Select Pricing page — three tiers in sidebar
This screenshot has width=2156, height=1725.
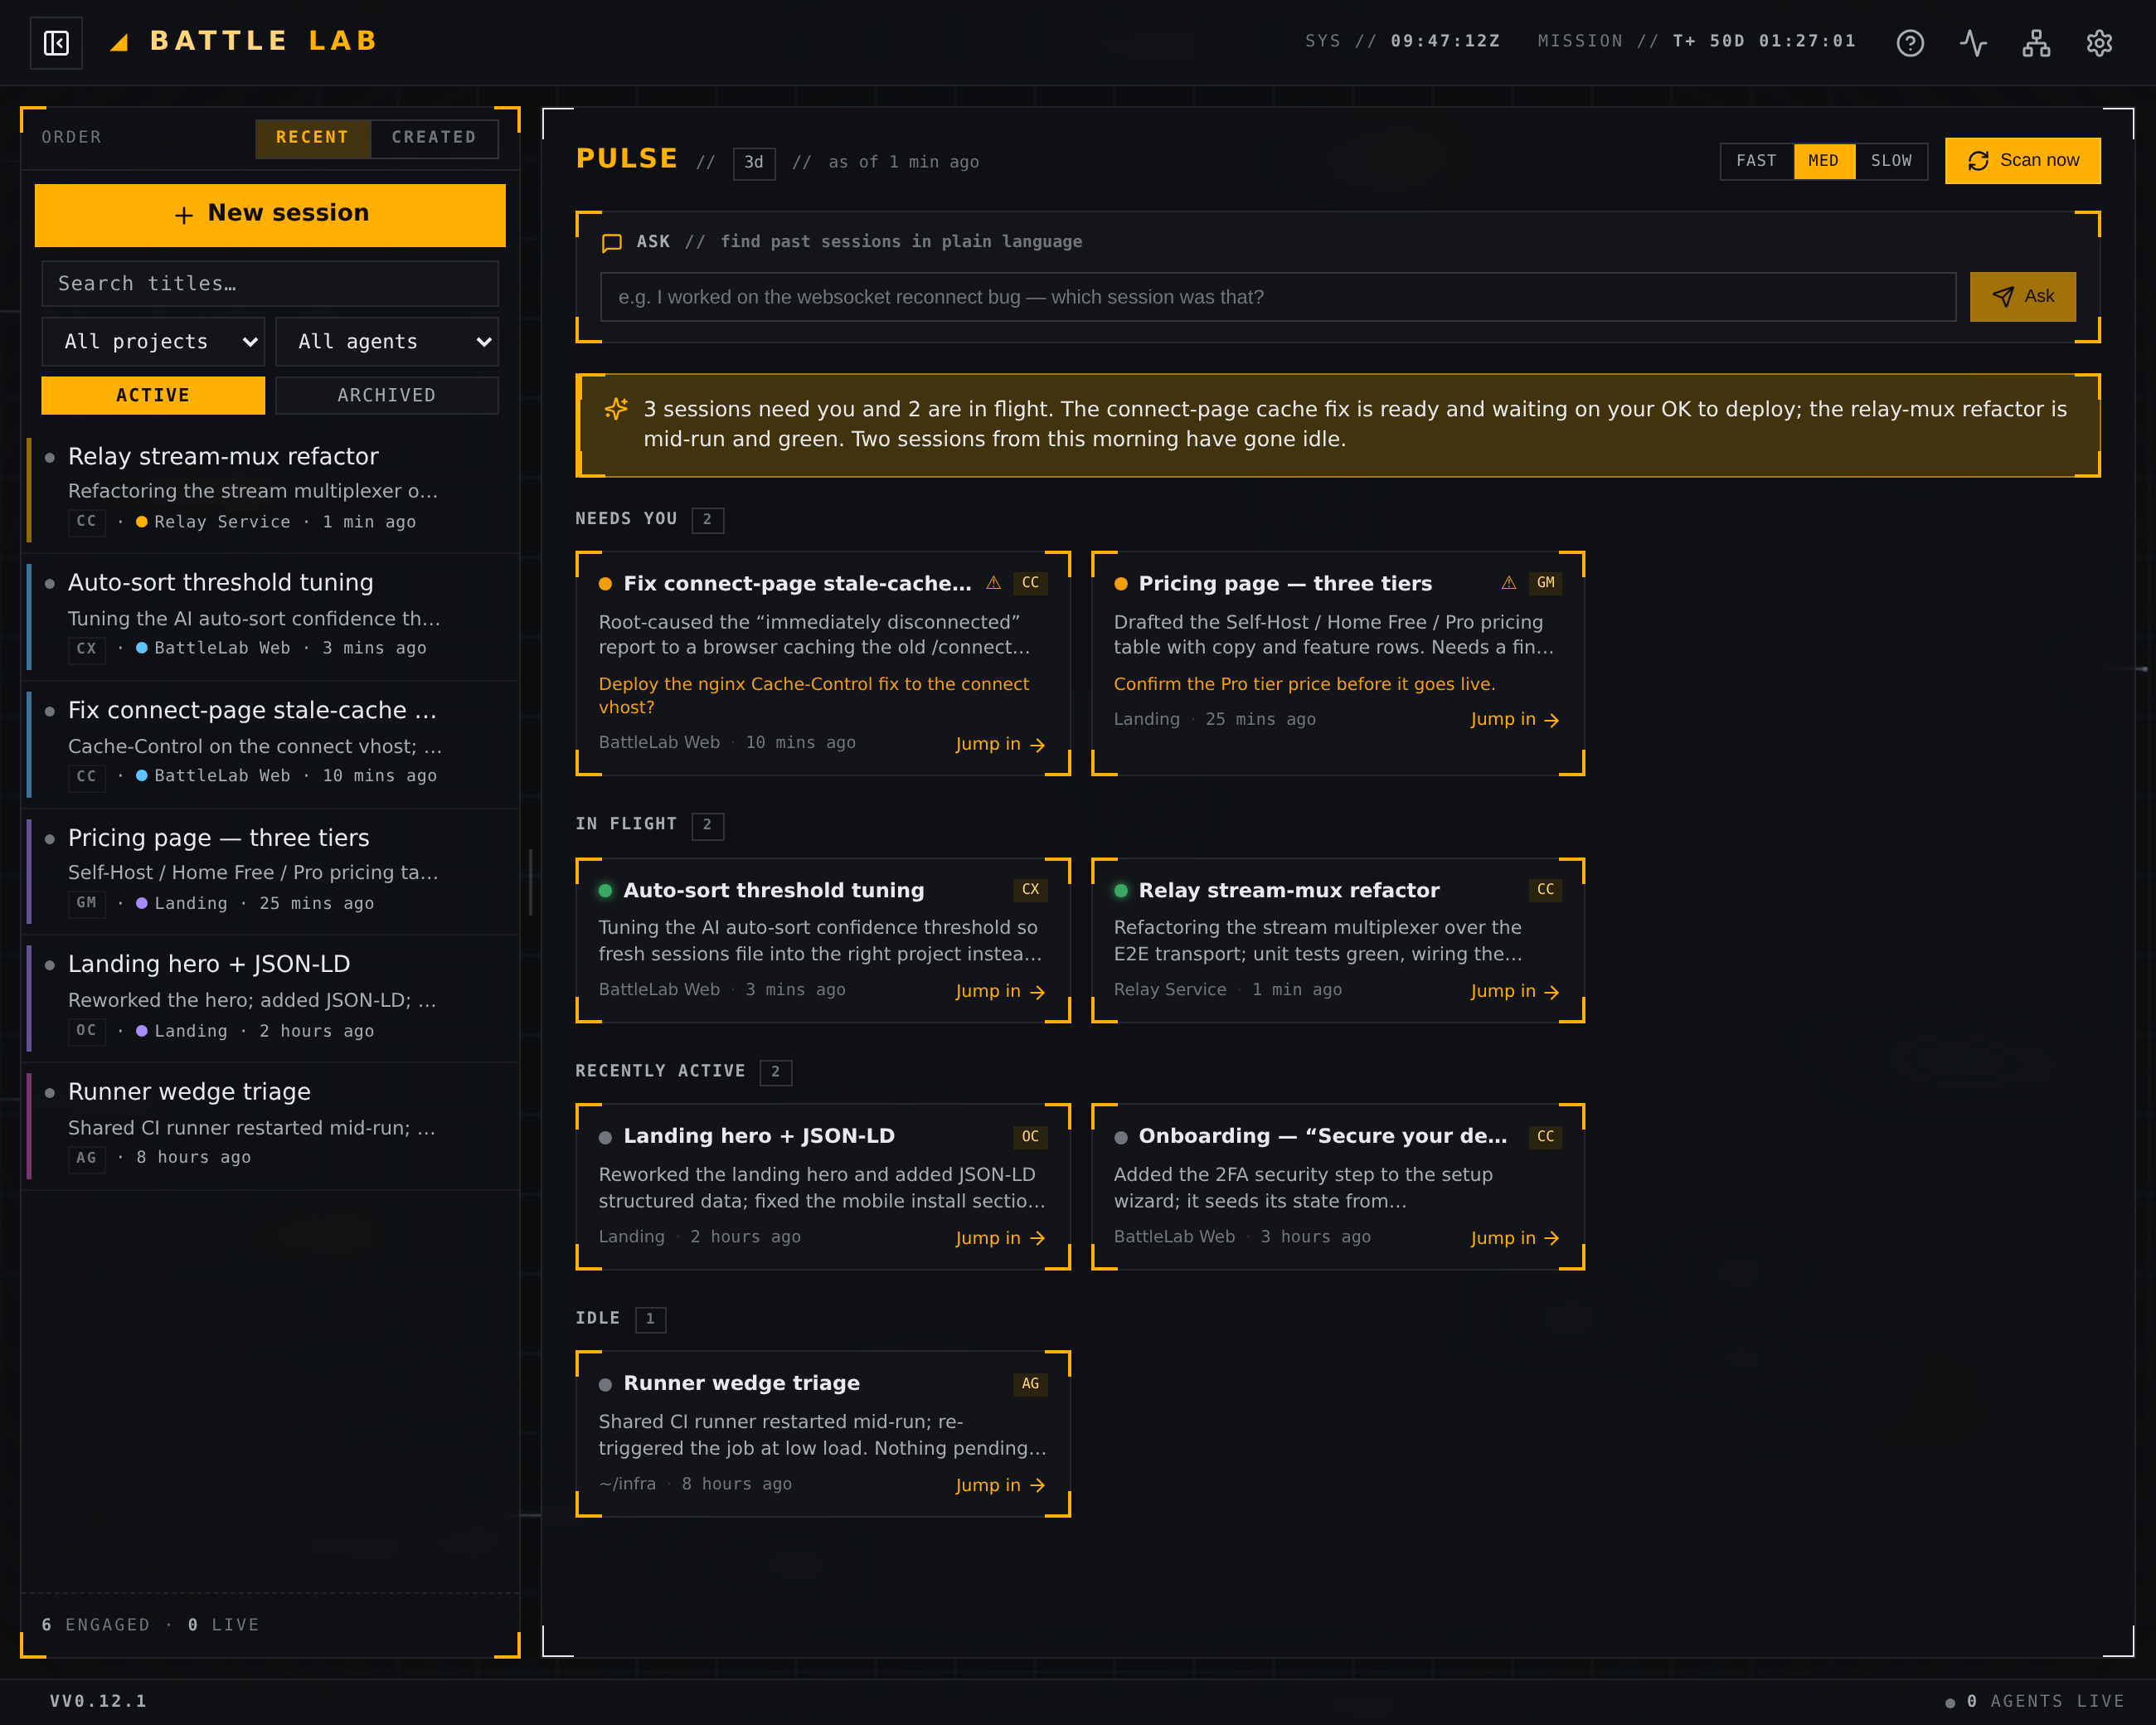(272, 870)
